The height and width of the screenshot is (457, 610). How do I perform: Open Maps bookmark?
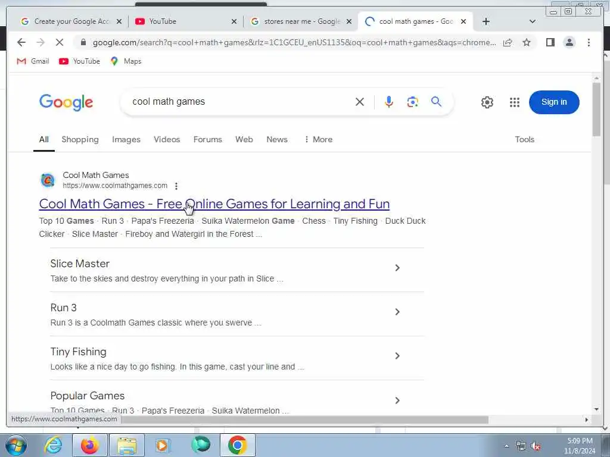point(126,61)
